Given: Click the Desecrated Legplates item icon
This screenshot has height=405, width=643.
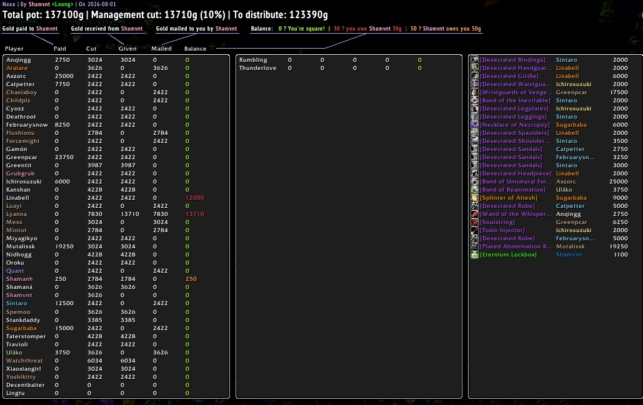Looking at the screenshot, I should [x=474, y=109].
